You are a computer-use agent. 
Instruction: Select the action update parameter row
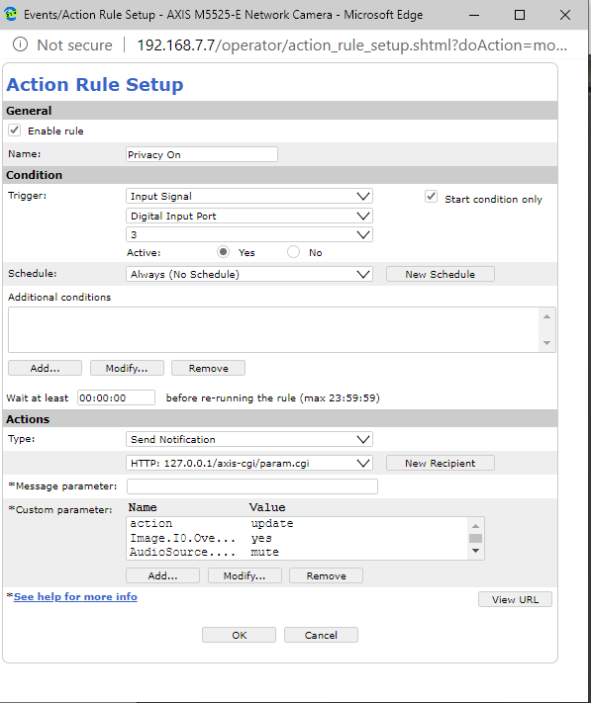[x=297, y=524]
